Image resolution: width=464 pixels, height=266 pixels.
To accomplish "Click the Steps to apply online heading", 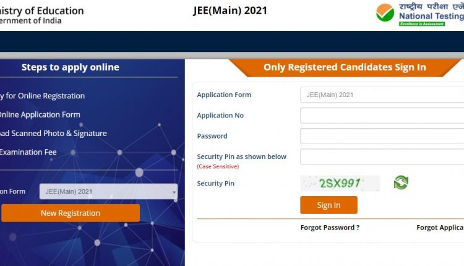I will [71, 67].
